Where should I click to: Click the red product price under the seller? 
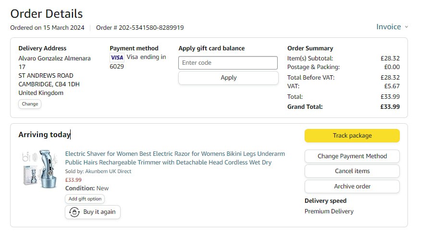pyautogui.click(x=74, y=180)
